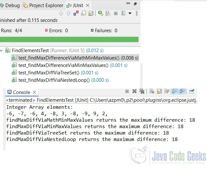The width and height of the screenshot is (207, 169).
Task: Select the FindElementsTest root row
Action: (54, 51)
